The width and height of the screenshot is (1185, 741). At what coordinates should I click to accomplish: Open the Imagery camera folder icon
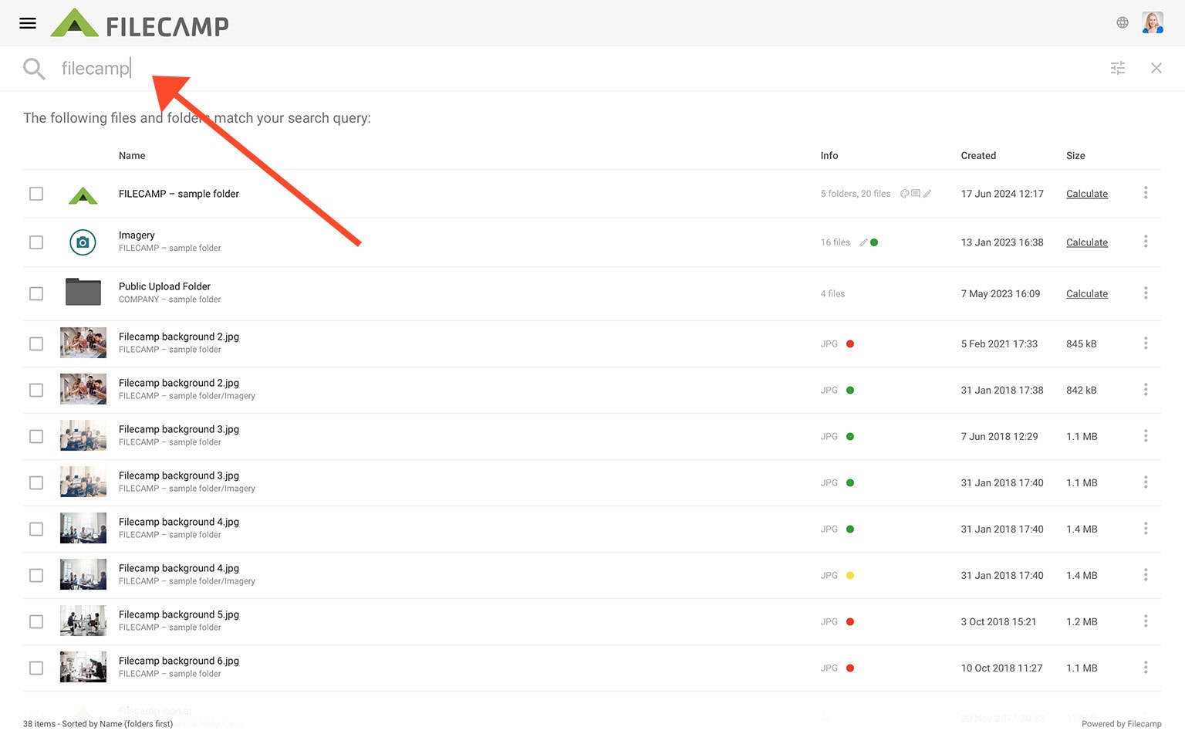83,242
